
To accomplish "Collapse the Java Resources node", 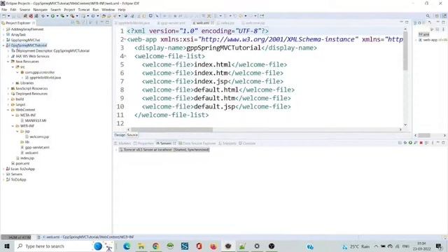I will pos(8,62).
